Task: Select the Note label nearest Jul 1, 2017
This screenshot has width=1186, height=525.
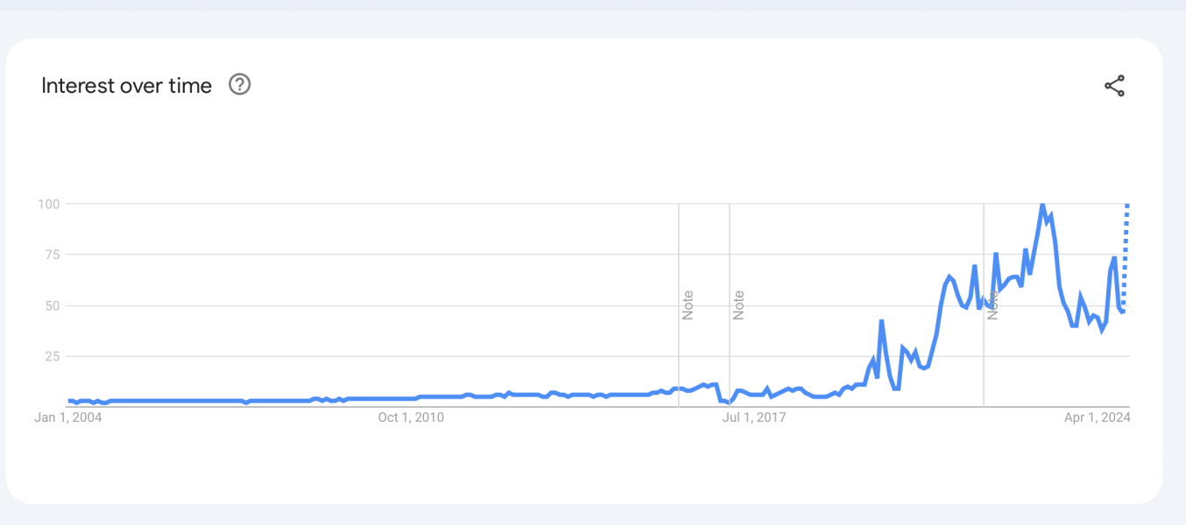Action: (738, 304)
